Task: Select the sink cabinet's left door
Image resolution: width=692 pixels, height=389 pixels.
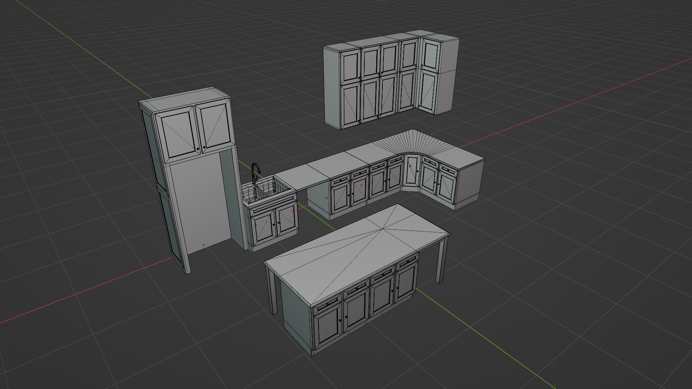Action: (263, 228)
